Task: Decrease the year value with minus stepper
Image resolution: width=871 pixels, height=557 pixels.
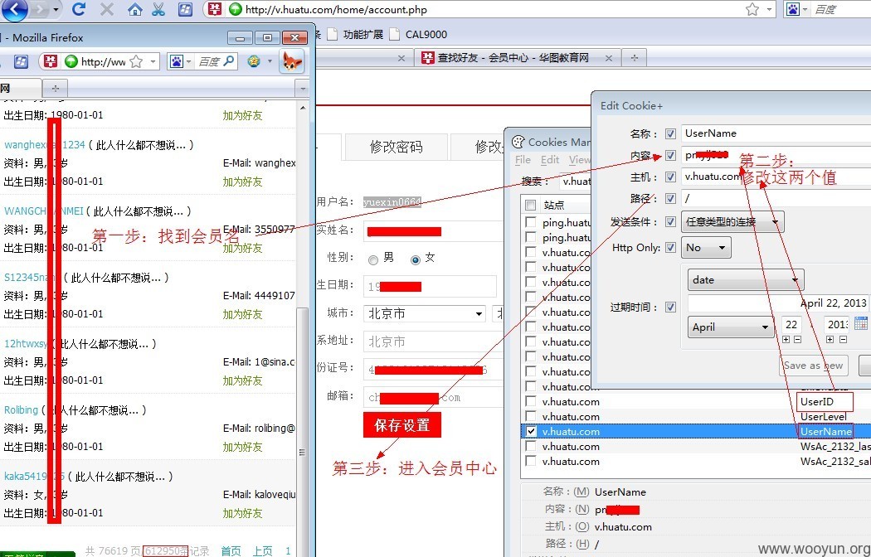Action: click(x=843, y=339)
